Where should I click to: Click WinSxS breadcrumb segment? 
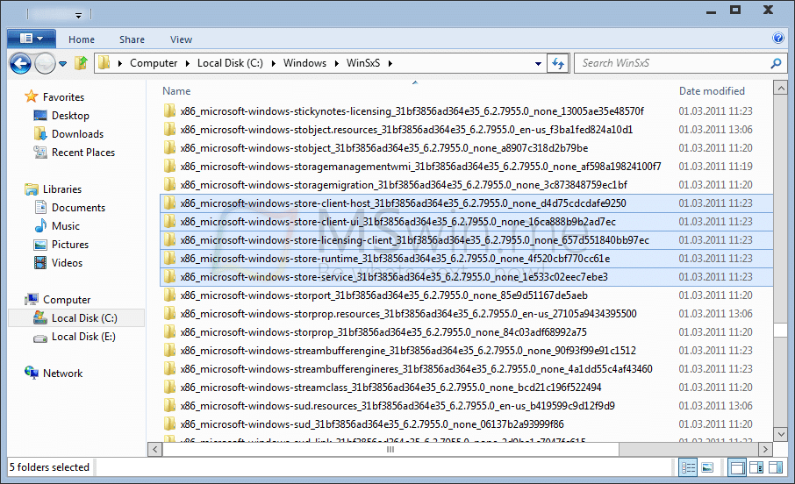(363, 63)
